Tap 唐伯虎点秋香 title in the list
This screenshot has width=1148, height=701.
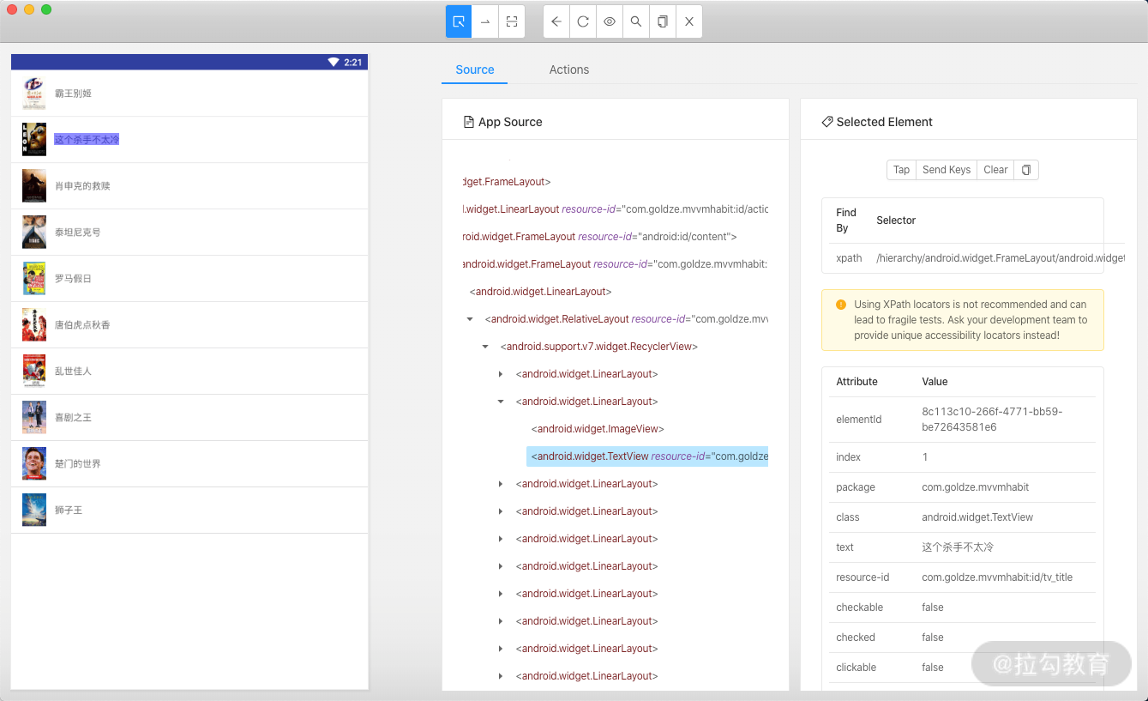pyautogui.click(x=82, y=325)
